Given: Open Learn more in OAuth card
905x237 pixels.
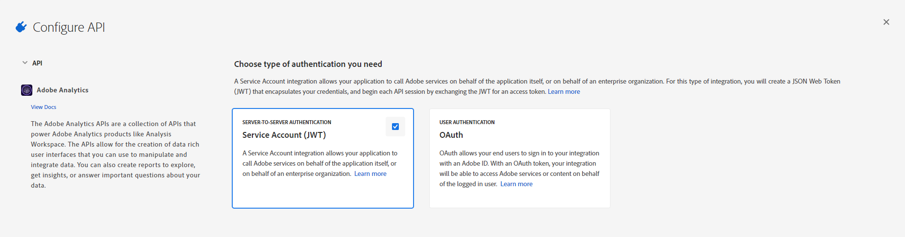Looking at the screenshot, I should point(516,184).
